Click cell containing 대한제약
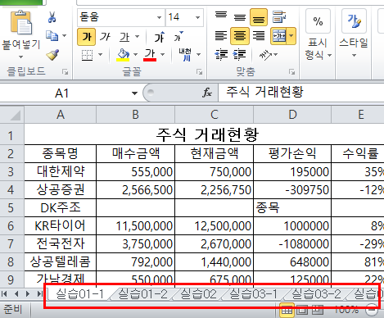384x318 pixels. pos(61,172)
